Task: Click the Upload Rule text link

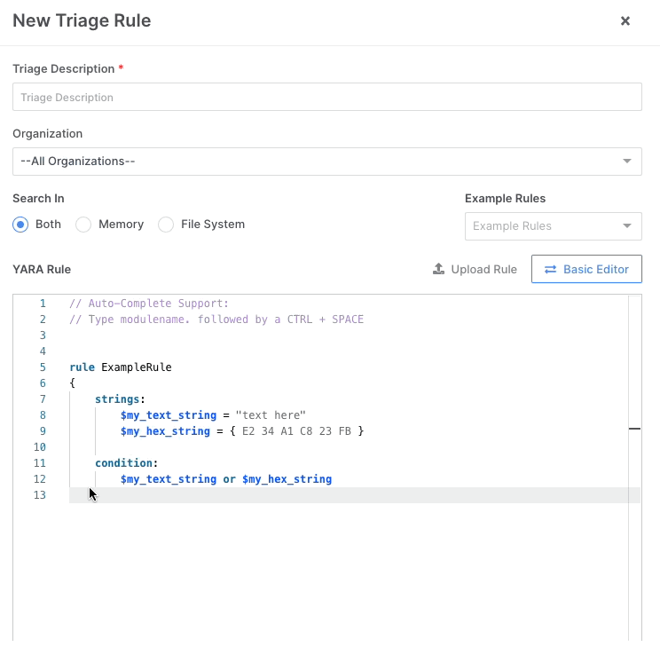Action: (483, 269)
